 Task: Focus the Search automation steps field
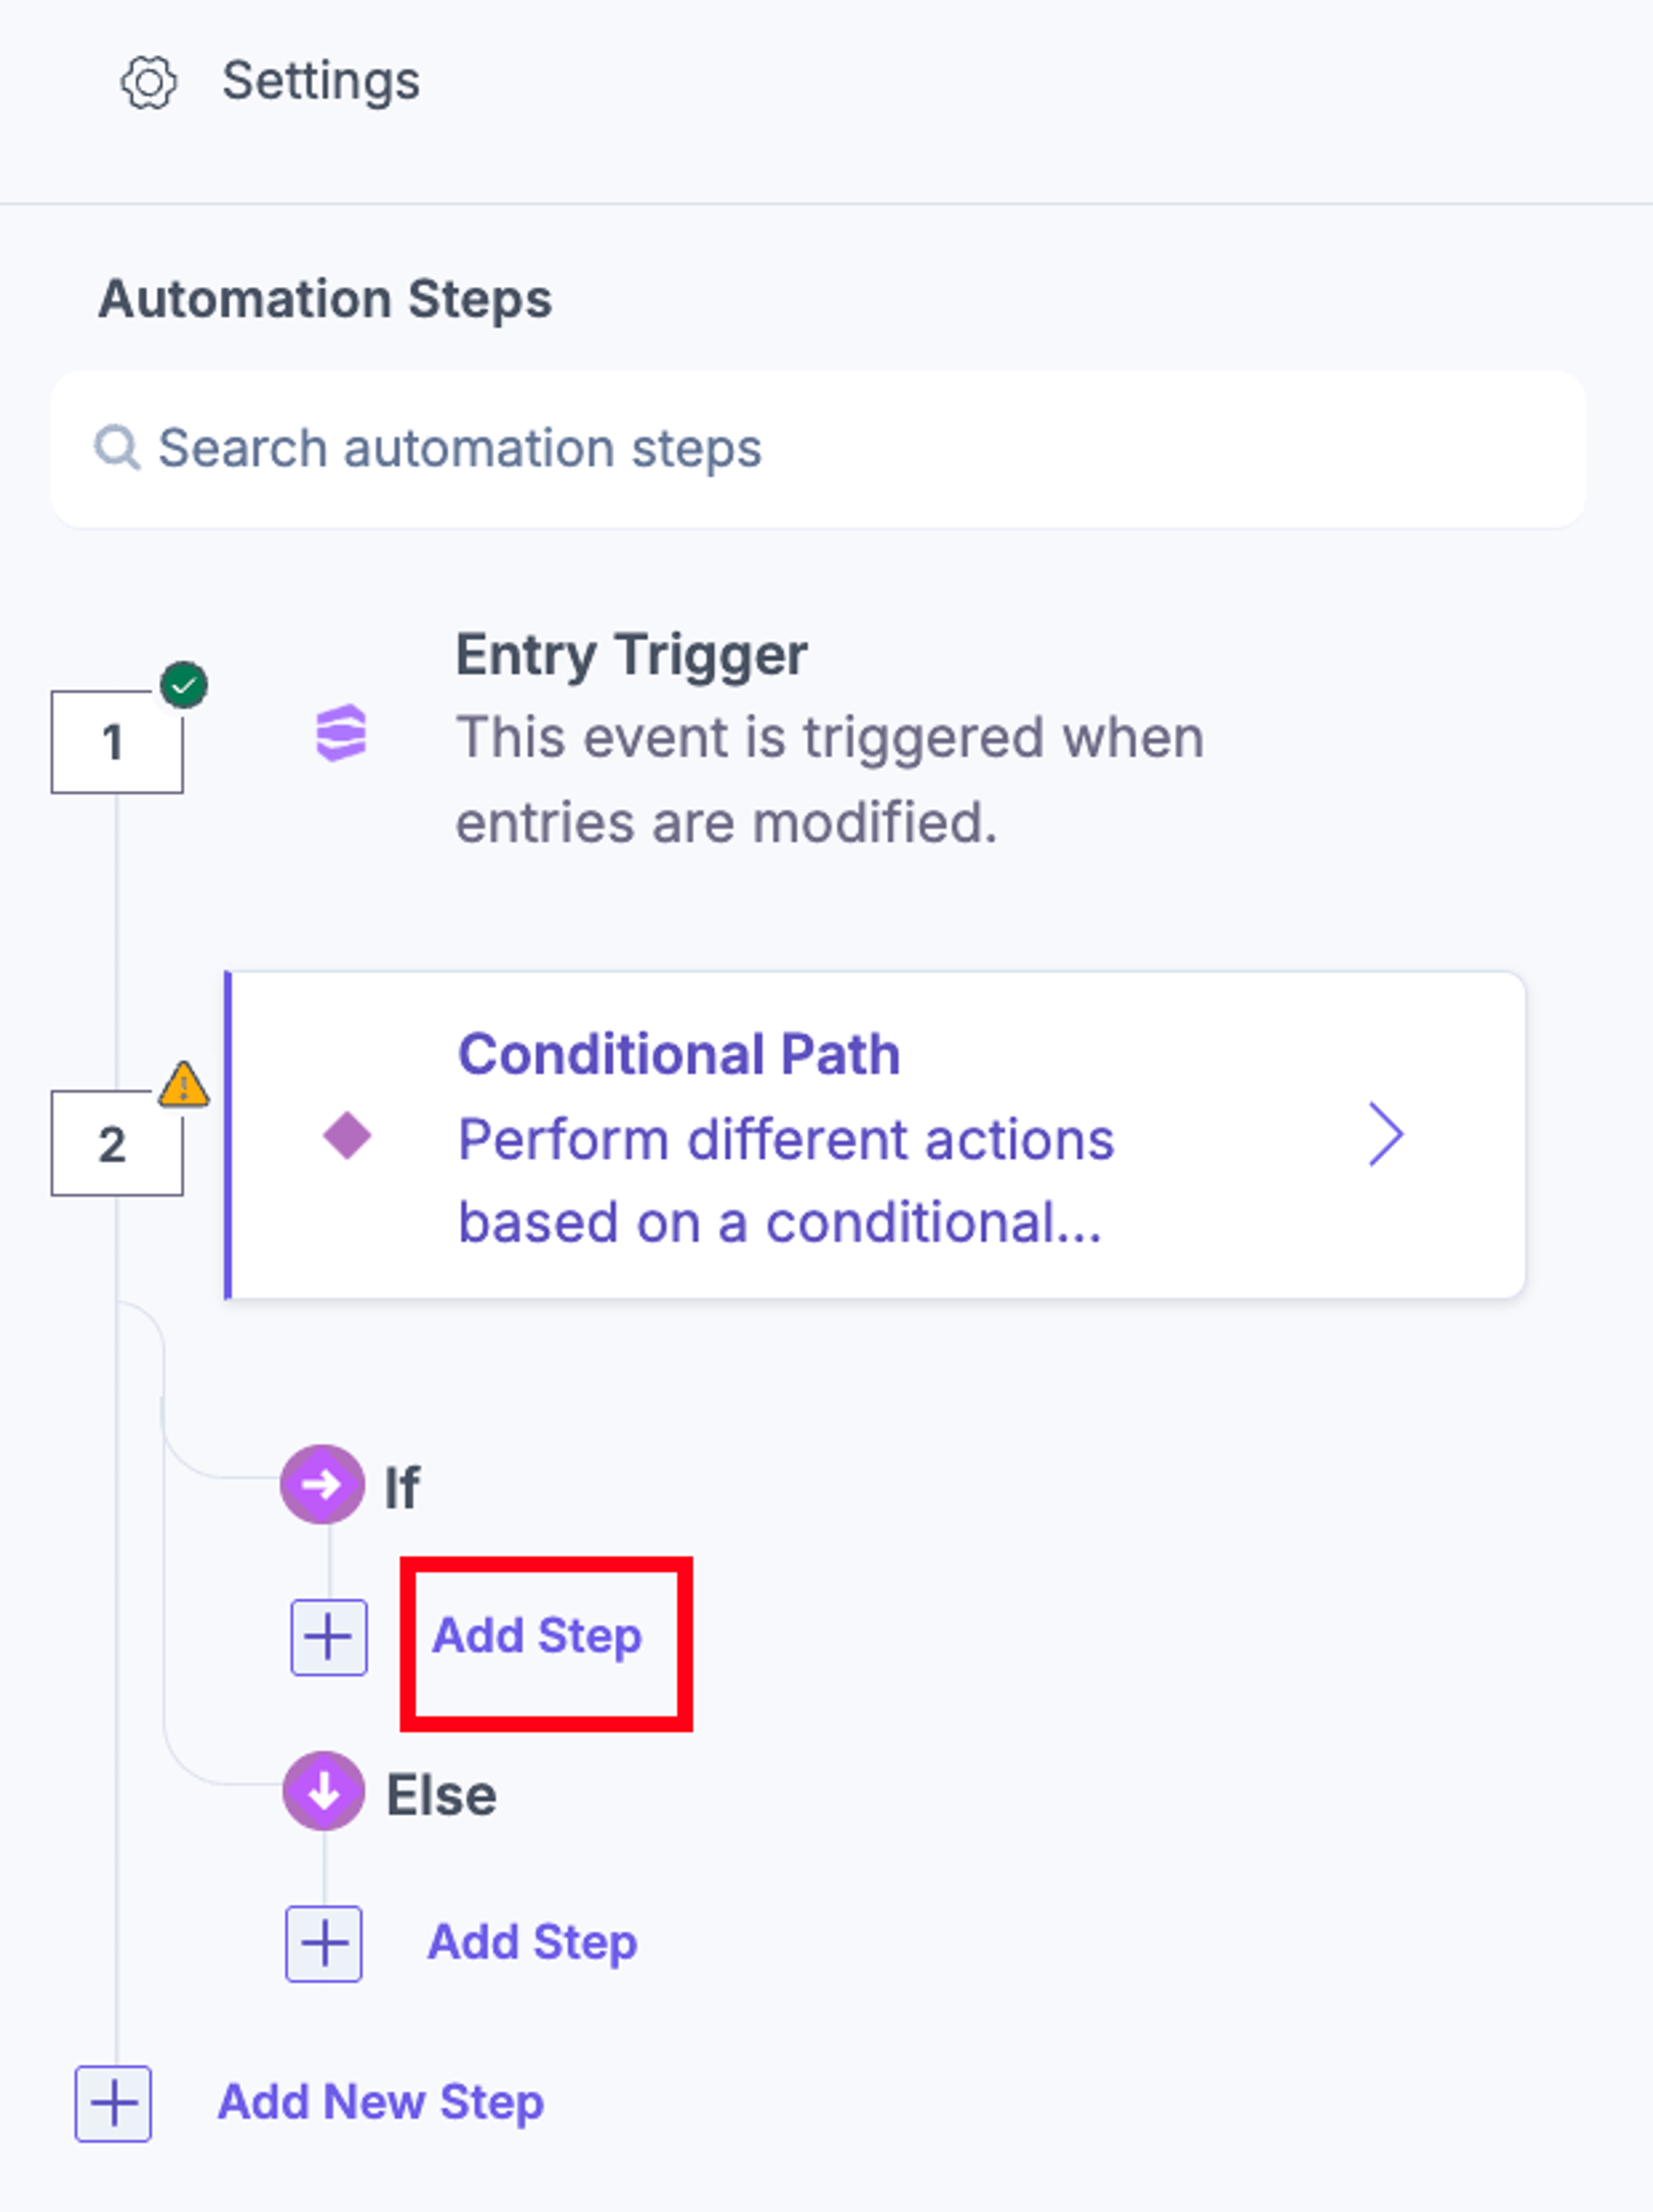tap(818, 449)
